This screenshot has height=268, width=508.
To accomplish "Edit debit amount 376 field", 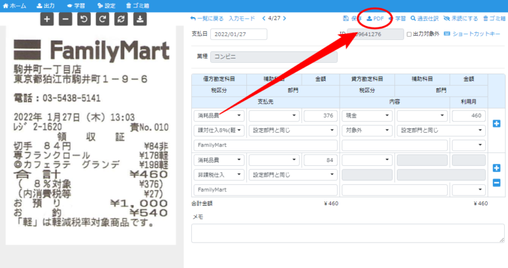I will click(x=321, y=116).
